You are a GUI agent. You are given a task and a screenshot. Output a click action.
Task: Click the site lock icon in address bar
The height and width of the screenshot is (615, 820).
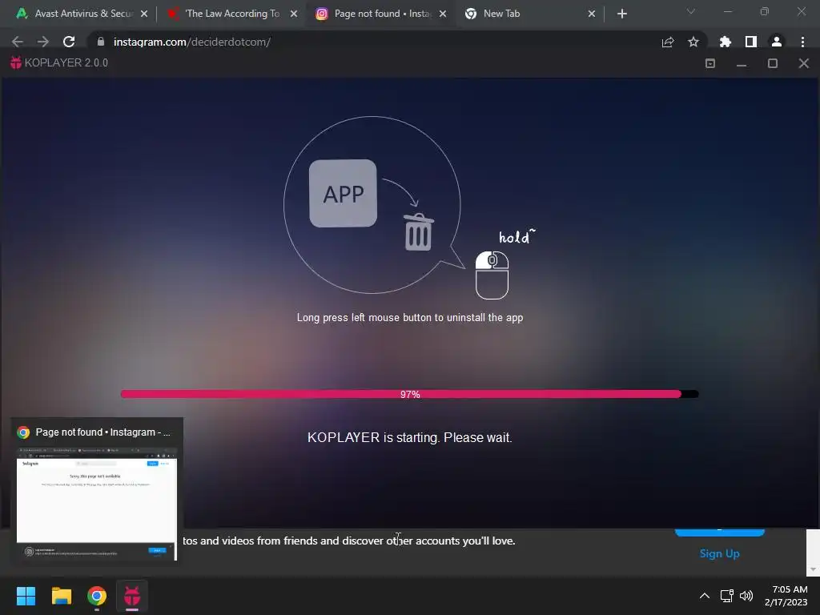pos(101,42)
